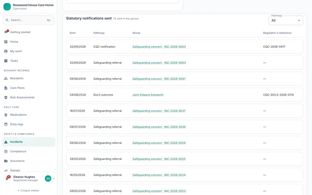Viewport: 312px width, 195px height.
Task: Open Safeguarding concern INC-2026-0529 link
Action: (x=159, y=143)
